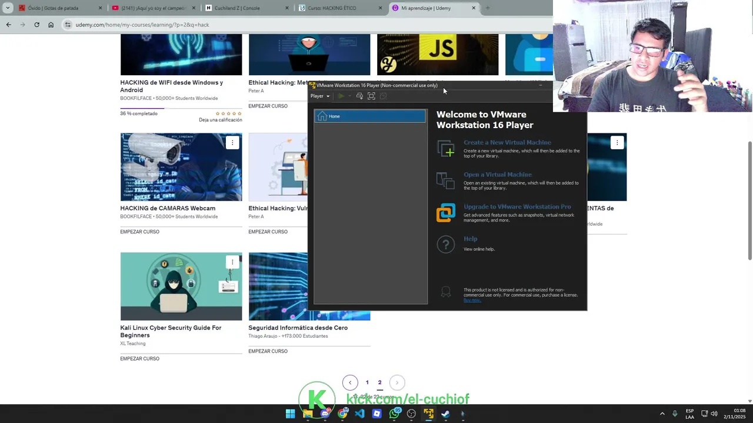The image size is (753, 423).
Task: Click EMPEZAR CURSO under HACKING de CAMARAS
Action: click(139, 232)
